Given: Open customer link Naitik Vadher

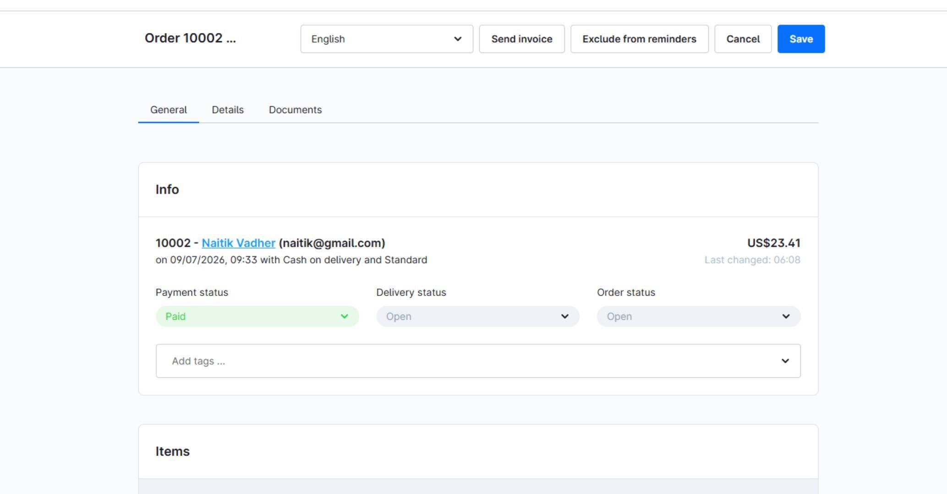Looking at the screenshot, I should coord(238,243).
